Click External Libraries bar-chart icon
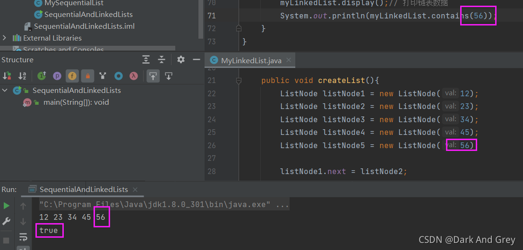This screenshot has height=250, width=523. pyautogui.click(x=17, y=38)
